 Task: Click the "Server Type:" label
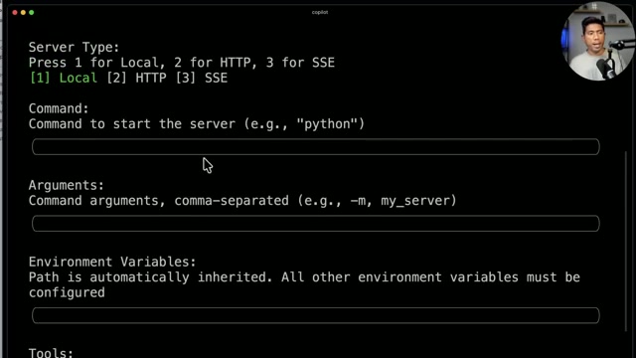tap(74, 47)
